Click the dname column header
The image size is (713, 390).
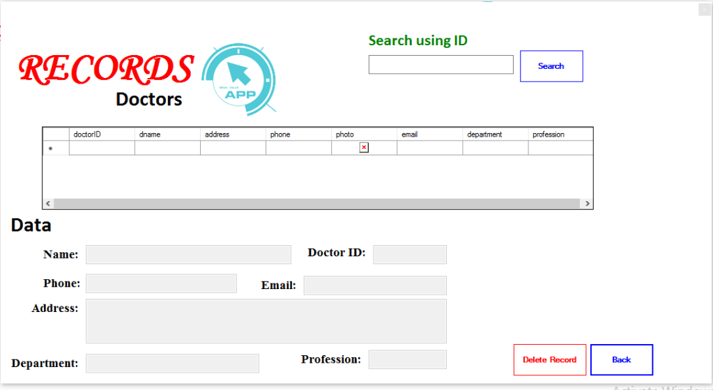coord(167,134)
